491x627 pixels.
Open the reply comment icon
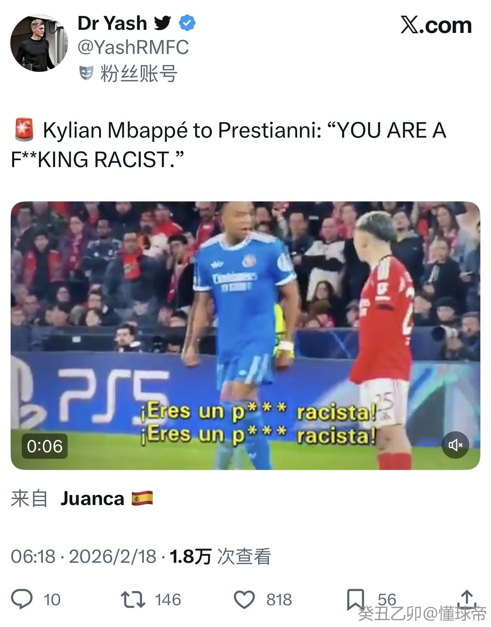tap(22, 599)
